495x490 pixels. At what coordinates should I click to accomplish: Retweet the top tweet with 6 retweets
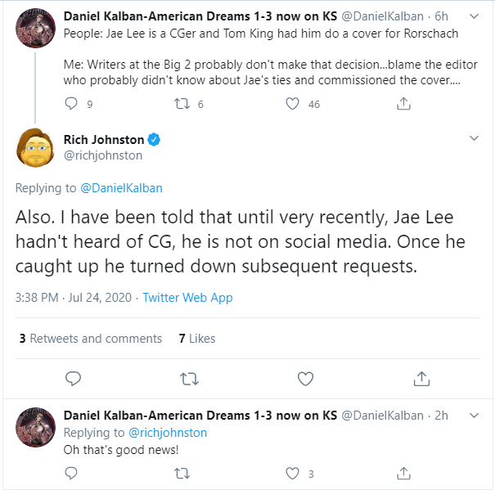pyautogui.click(x=182, y=104)
